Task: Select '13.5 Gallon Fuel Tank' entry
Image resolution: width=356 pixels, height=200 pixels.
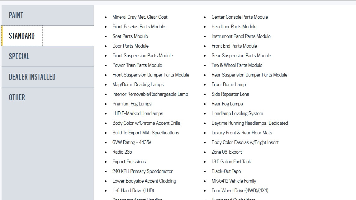Action: tap(231, 162)
